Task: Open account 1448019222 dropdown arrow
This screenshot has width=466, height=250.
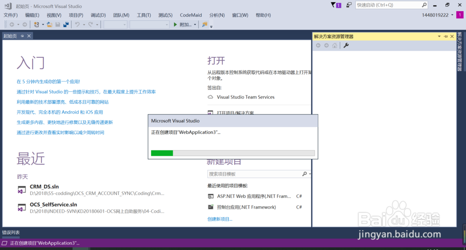Action: (452, 15)
